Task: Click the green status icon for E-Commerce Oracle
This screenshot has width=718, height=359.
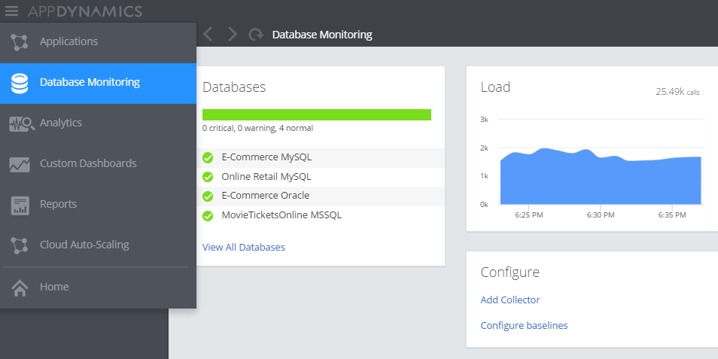Action: pos(208,196)
